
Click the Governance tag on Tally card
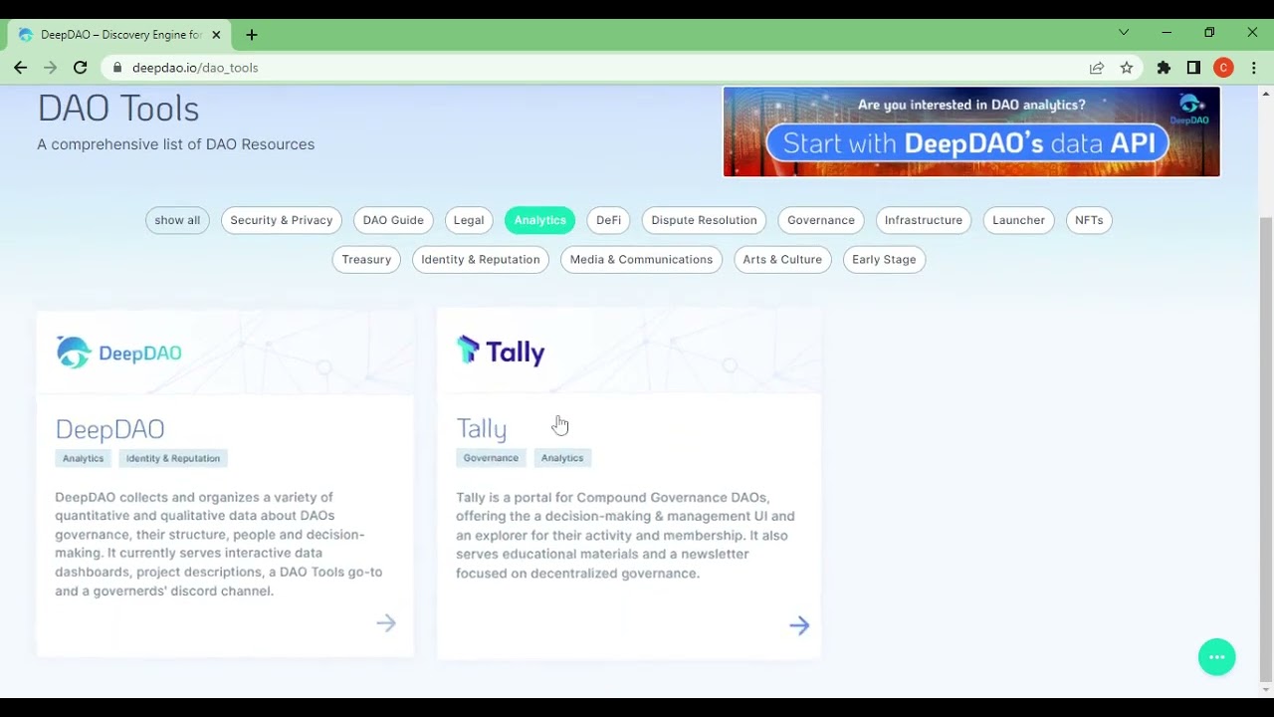point(491,458)
